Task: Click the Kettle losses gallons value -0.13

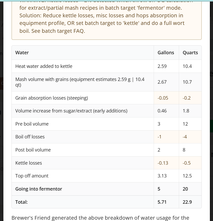Action: tap(163, 163)
